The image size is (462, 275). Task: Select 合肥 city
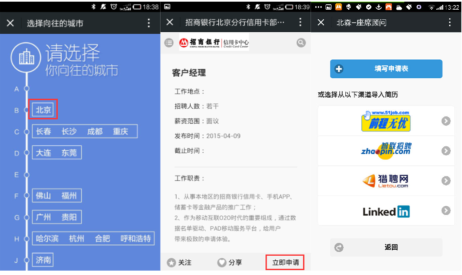tap(102, 239)
